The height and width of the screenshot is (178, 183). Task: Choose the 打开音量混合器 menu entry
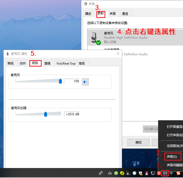[x=171, y=127]
